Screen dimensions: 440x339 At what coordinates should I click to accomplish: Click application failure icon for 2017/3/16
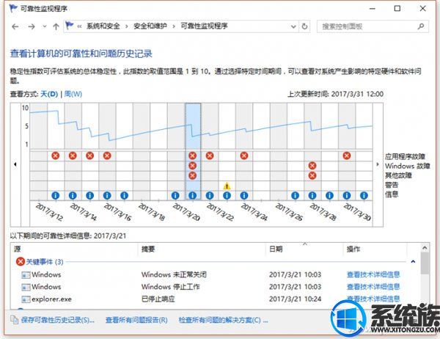107,156
